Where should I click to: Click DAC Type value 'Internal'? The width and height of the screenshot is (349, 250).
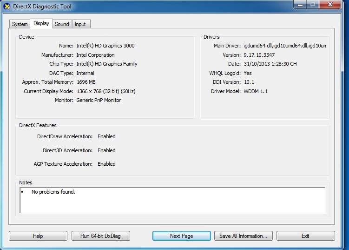[x=85, y=73]
